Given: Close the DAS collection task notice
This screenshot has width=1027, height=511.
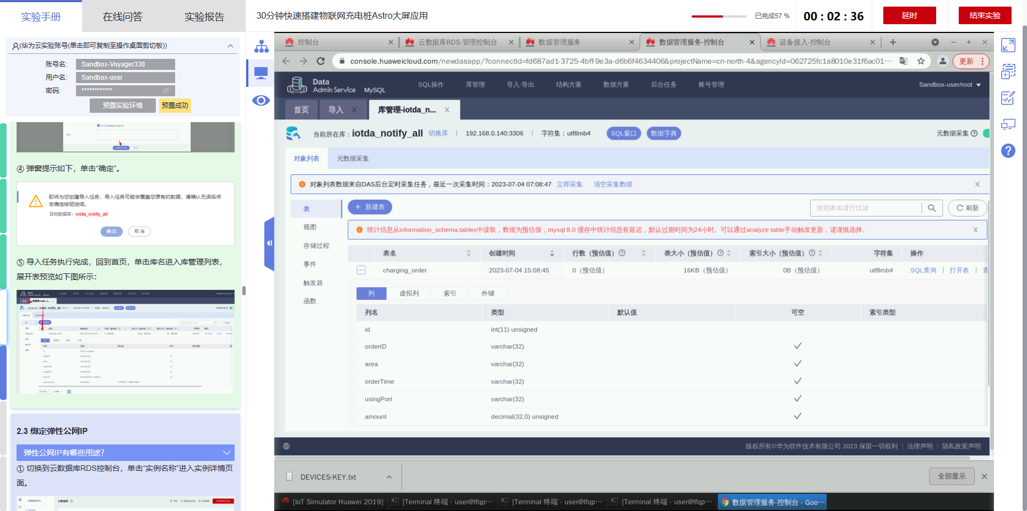Looking at the screenshot, I should click(x=977, y=184).
